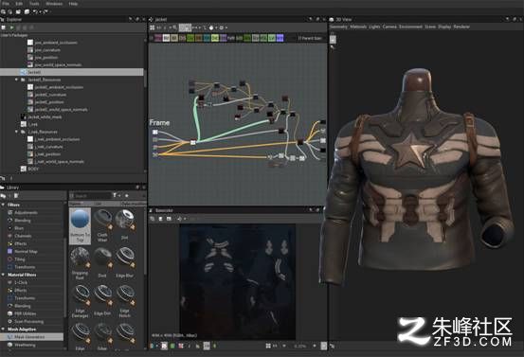Open the Environment menu in 3D View
524x357 pixels.
pyautogui.click(x=410, y=27)
